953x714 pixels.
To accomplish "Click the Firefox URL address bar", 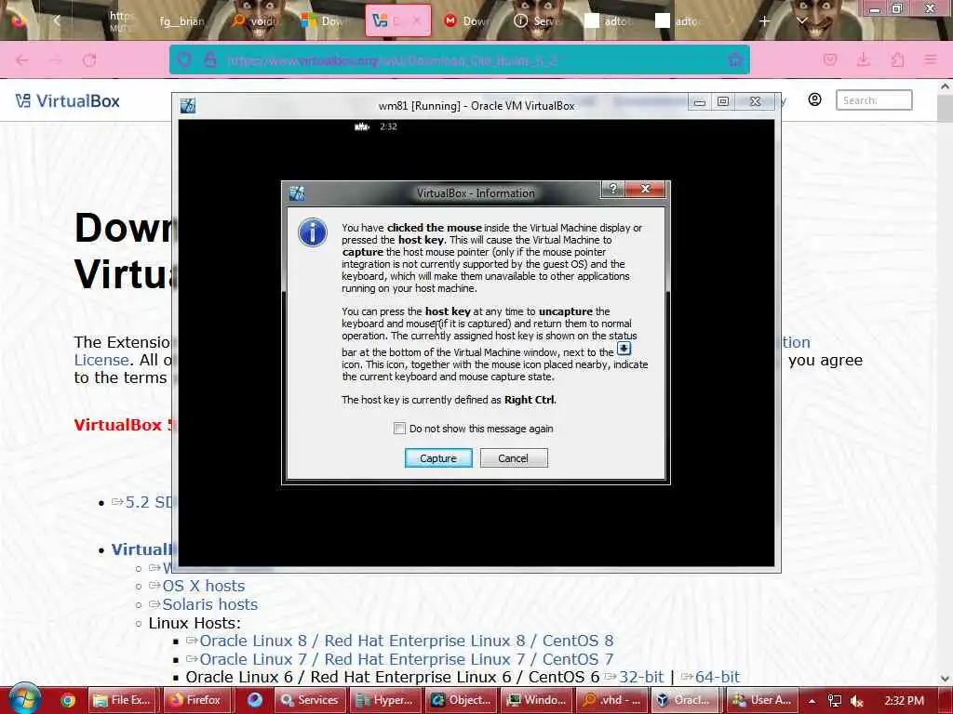I will [x=459, y=60].
